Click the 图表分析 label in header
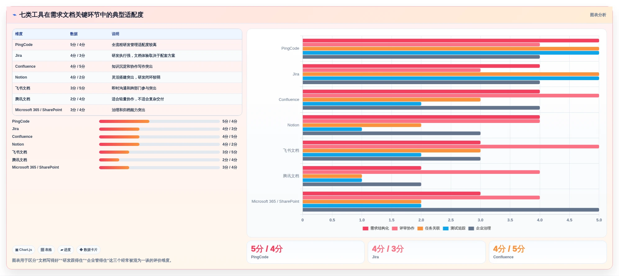Viewport: 619px width, 276px height. point(598,15)
